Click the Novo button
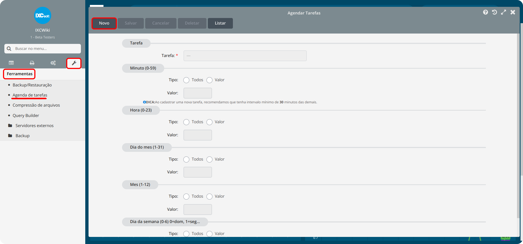This screenshot has height=244, width=523. [x=104, y=23]
